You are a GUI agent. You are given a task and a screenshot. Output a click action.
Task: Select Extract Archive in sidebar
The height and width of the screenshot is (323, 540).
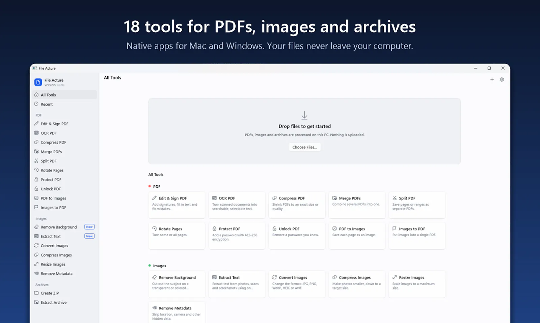tap(65, 302)
